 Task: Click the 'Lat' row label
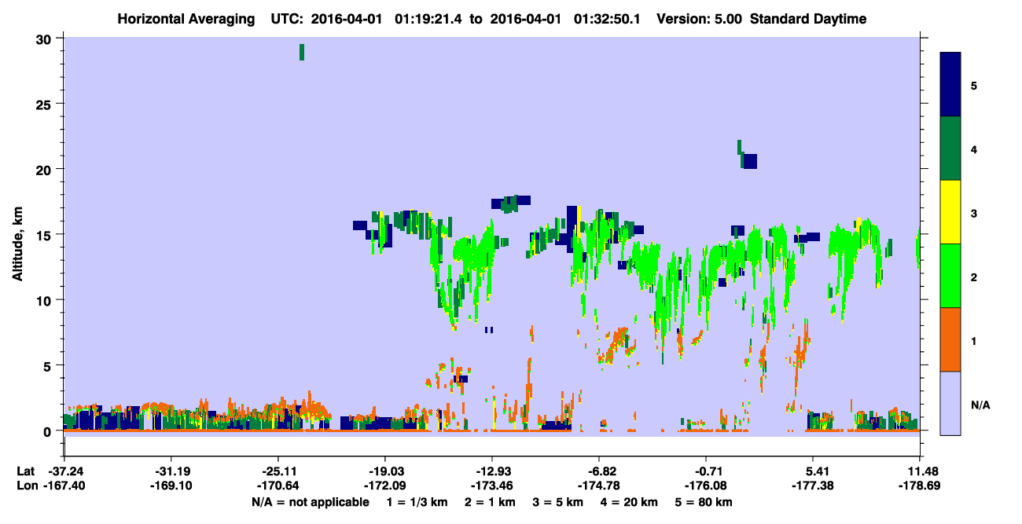click(x=26, y=471)
